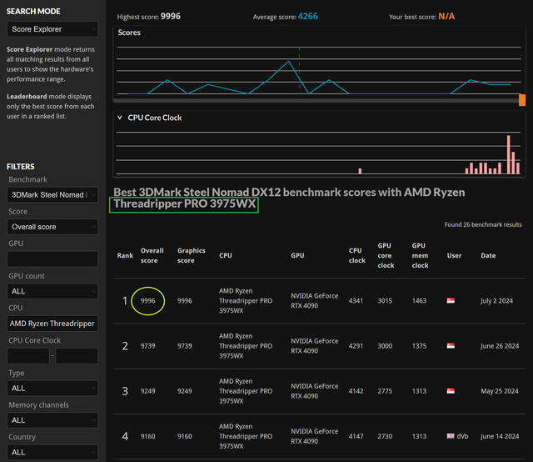Image resolution: width=533 pixels, height=462 pixels.
Task: Click the Average score value 4266
Action: [307, 17]
